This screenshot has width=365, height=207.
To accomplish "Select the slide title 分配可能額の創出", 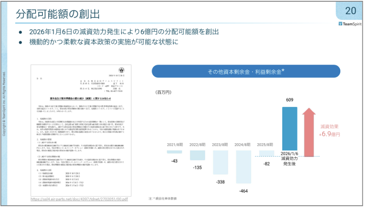I will pos(58,14).
